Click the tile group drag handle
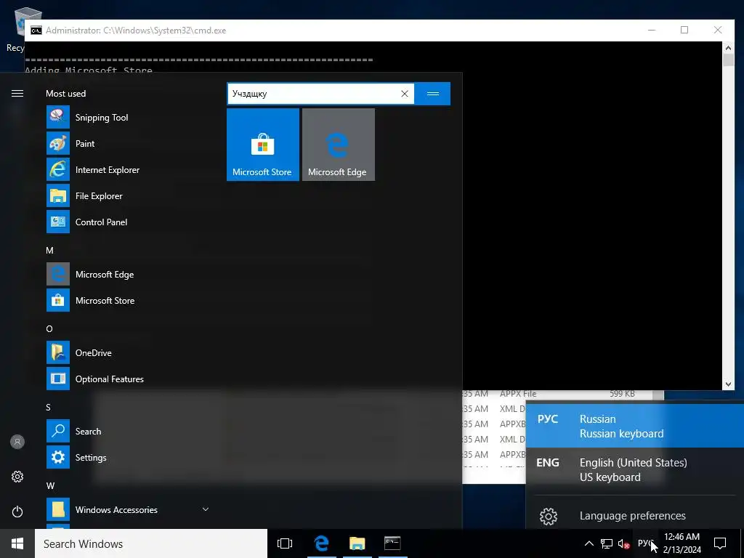The width and height of the screenshot is (744, 558). (433, 94)
